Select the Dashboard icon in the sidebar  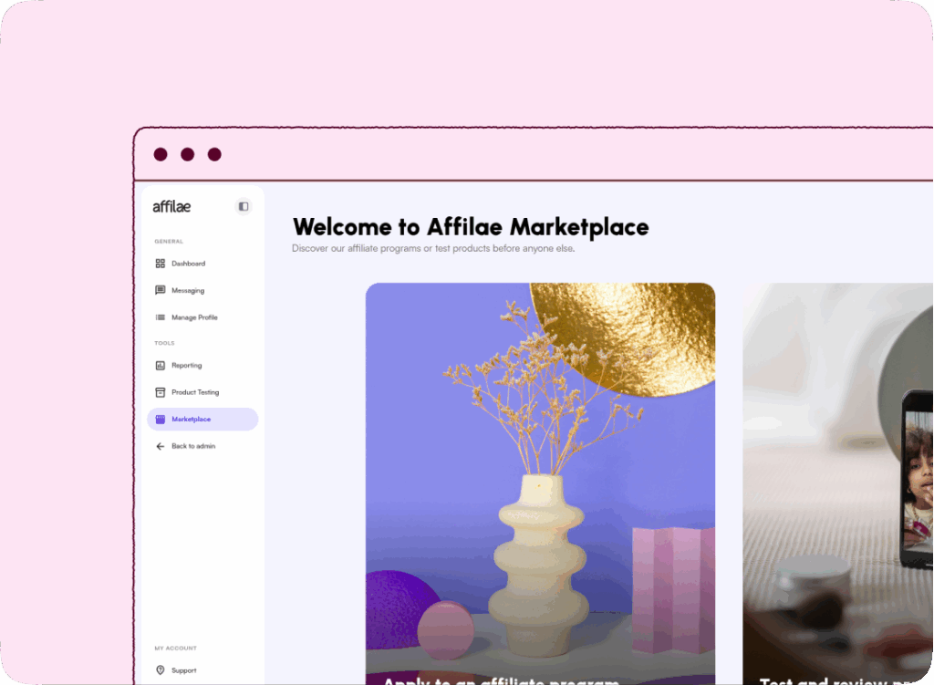(x=161, y=264)
